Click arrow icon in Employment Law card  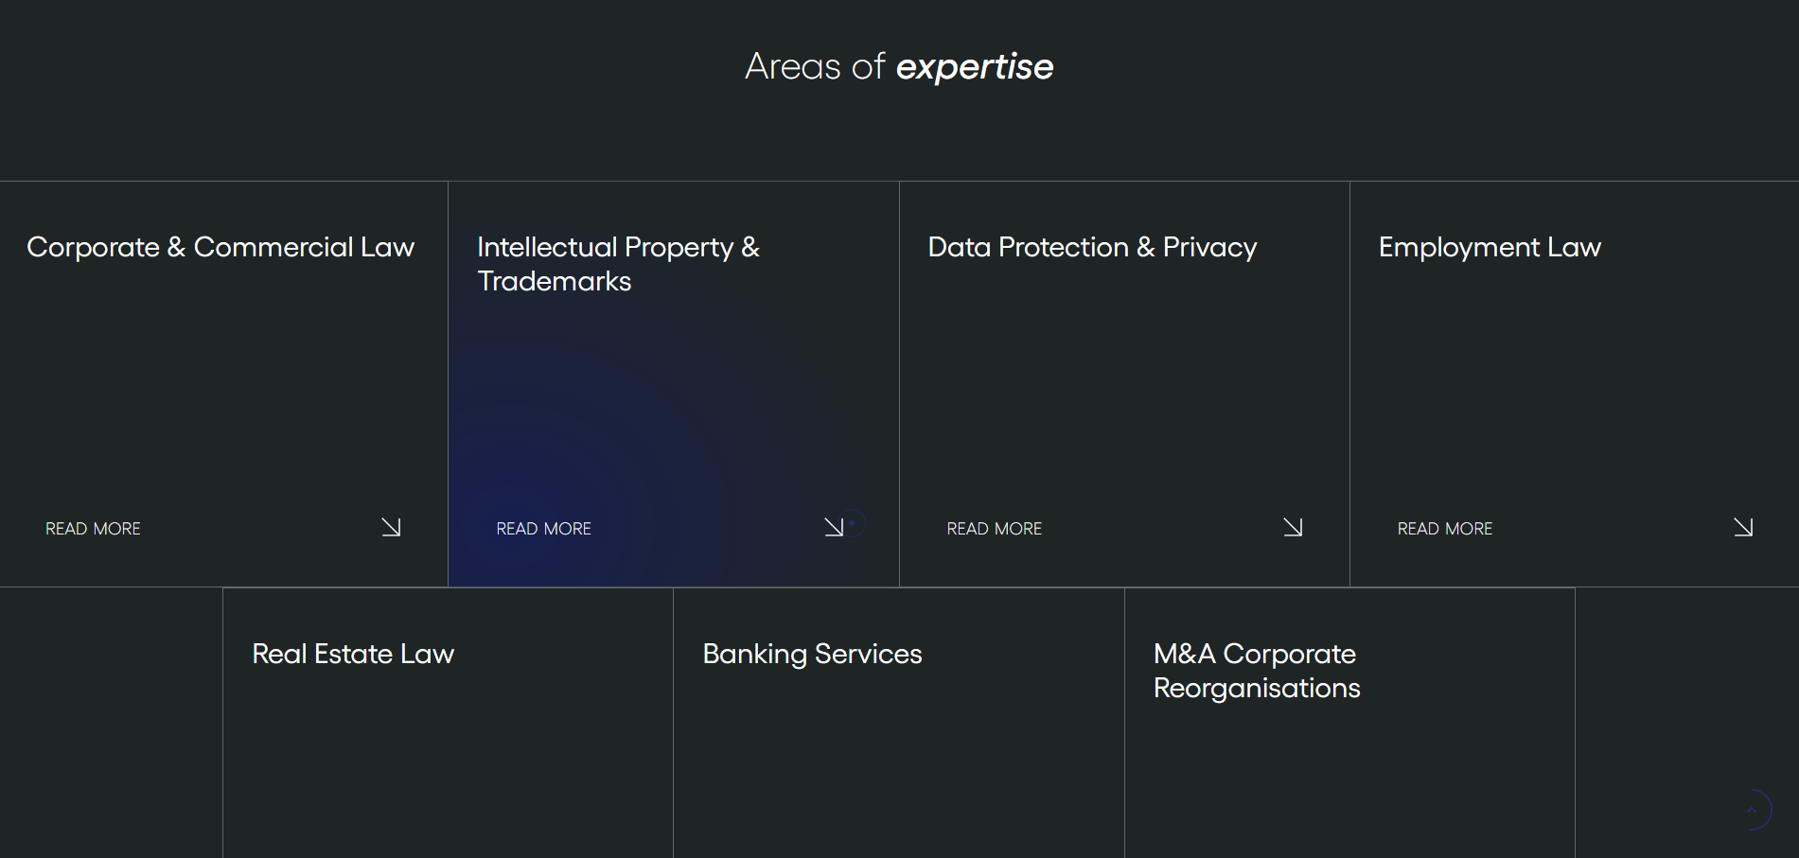tap(1743, 527)
